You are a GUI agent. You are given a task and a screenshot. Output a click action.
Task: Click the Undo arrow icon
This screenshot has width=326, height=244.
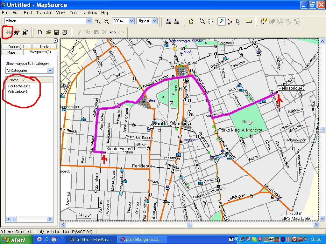coord(113,32)
